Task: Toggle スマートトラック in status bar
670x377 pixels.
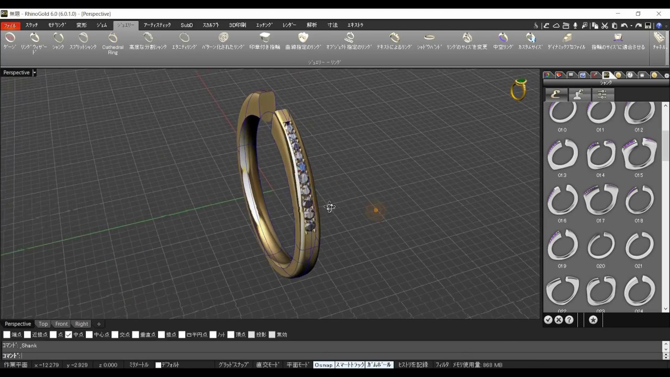Action: coord(350,365)
